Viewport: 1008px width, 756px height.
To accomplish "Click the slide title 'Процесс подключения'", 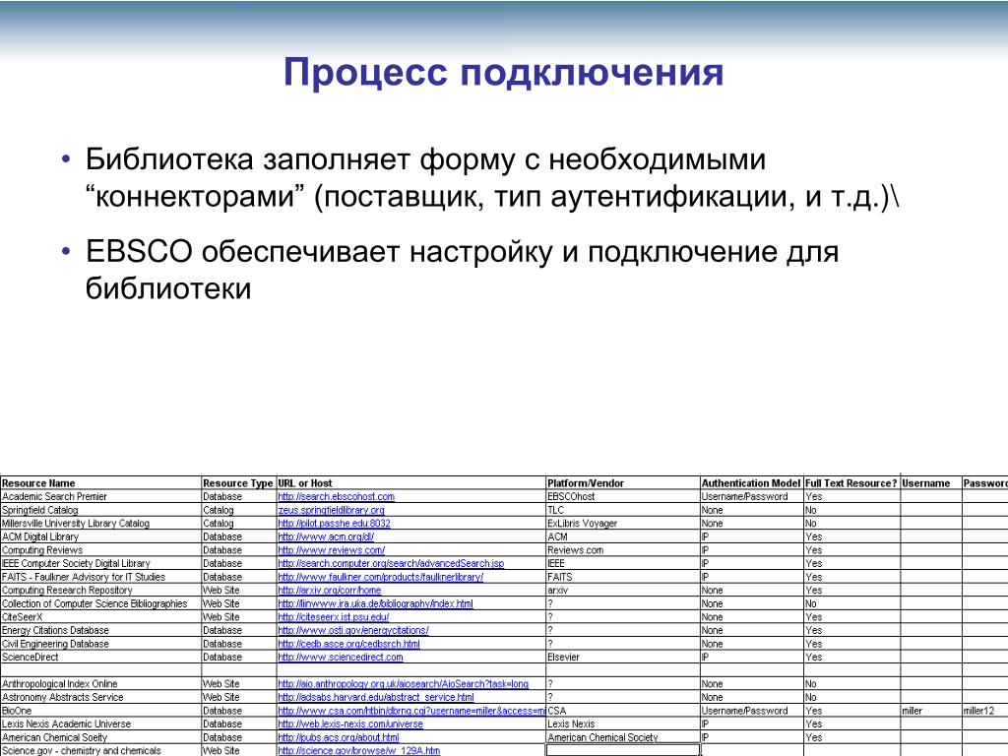I will tap(503, 72).
